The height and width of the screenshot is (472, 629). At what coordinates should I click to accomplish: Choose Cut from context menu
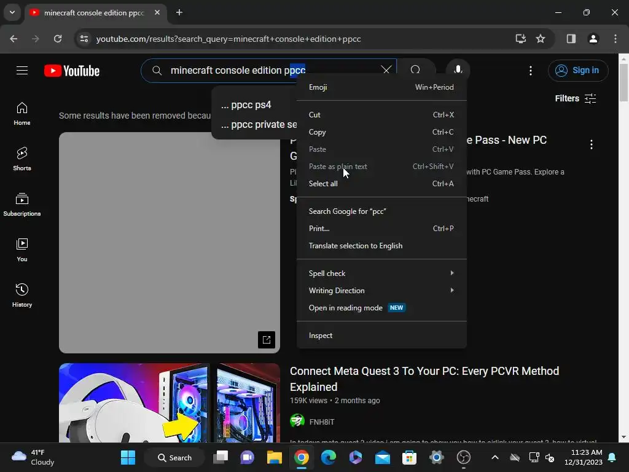click(x=381, y=115)
